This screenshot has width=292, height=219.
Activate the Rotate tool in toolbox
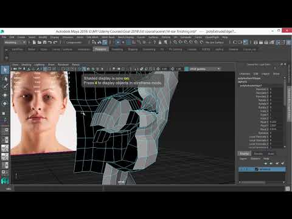5,104
